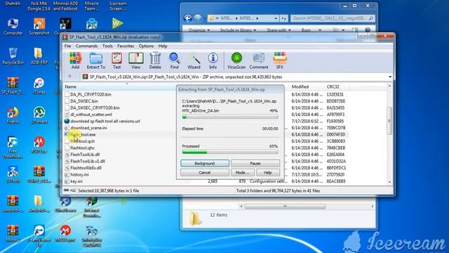
Task: Click Back arrow in Explorer window
Action: tap(187, 18)
